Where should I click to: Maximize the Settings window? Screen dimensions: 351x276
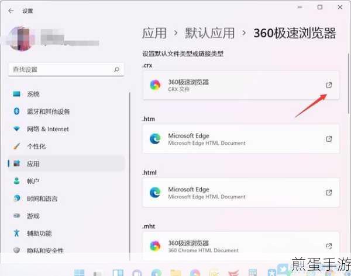[x=320, y=7]
